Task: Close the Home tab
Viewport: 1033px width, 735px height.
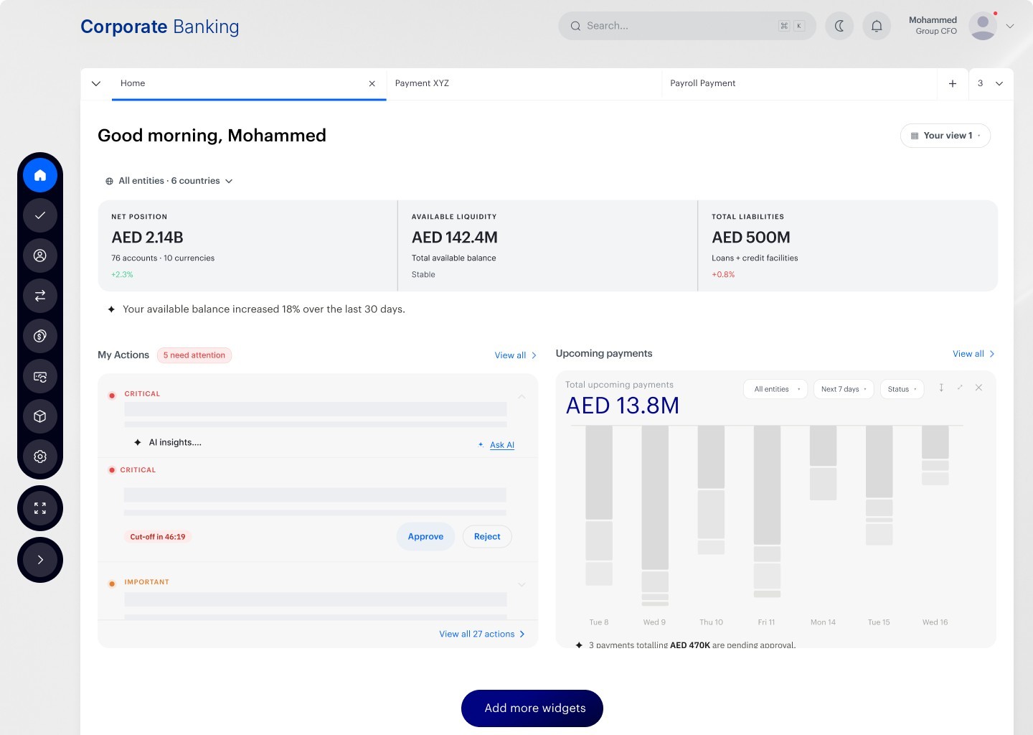Action: [372, 84]
